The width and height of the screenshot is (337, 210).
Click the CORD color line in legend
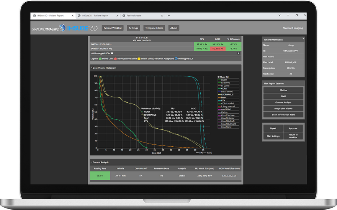[x=219, y=89]
